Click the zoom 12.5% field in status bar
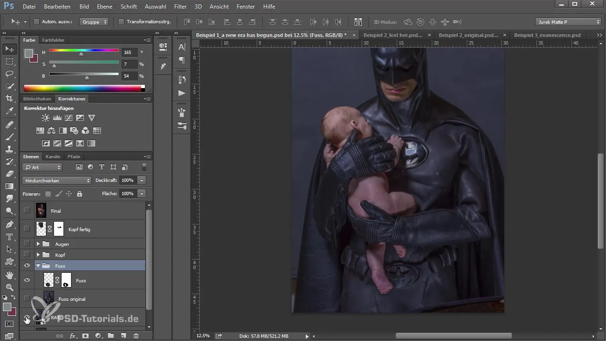 point(203,336)
